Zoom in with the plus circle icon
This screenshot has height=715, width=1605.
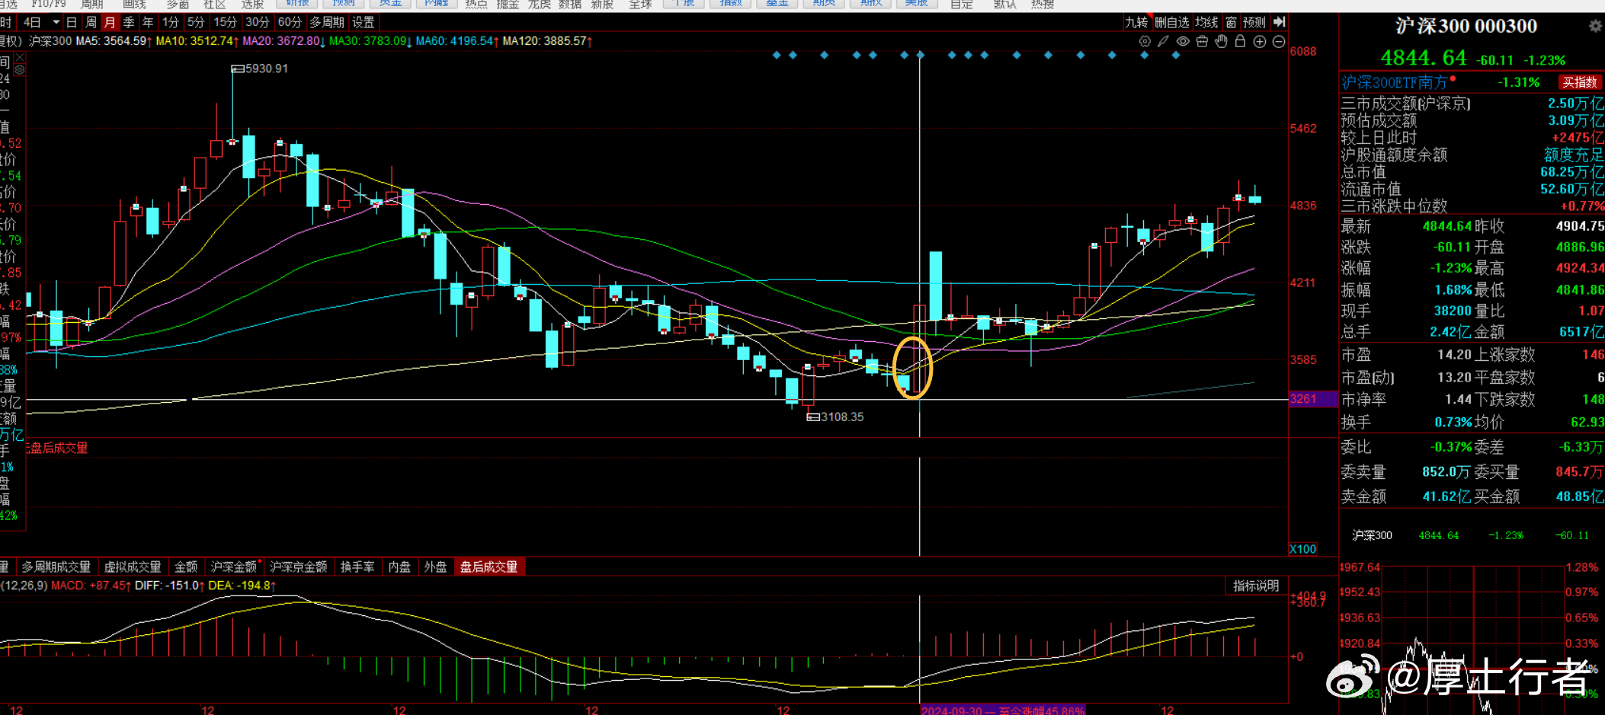coord(1260,42)
